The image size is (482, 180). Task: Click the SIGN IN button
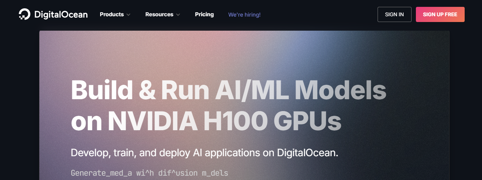[x=395, y=14]
